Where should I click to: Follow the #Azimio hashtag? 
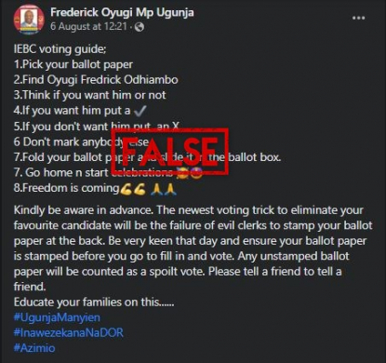(x=34, y=348)
